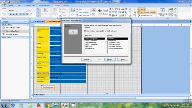192x108 pixels.
Task: Open the Create ribbon tab
Action: pyautogui.click(x=19, y=5)
